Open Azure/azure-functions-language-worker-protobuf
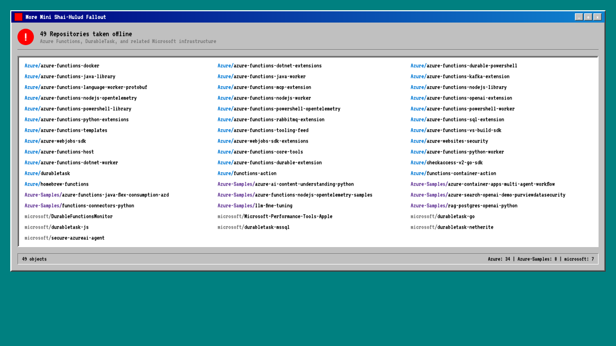Screen dimensions: 616x346 pyautogui.click(x=86, y=87)
